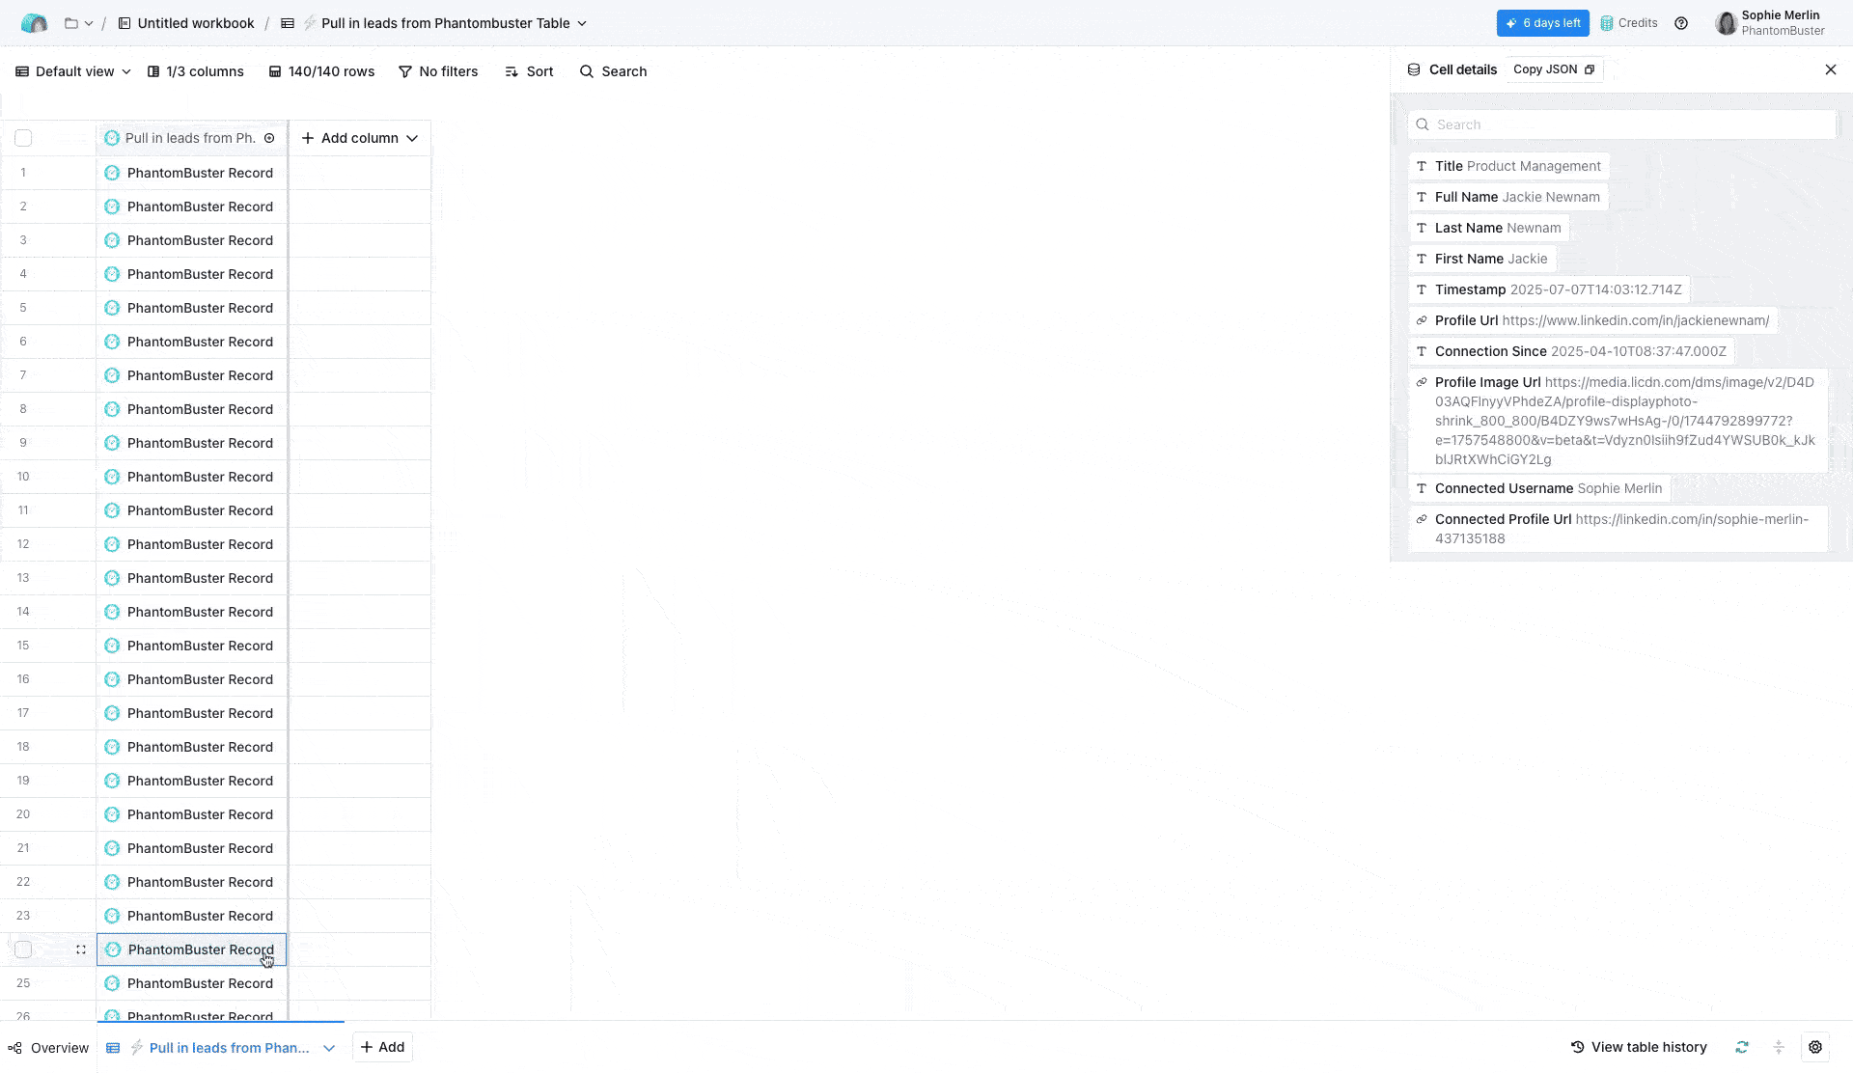1853x1073 pixels.
Task: Click row number 10
Action: [x=23, y=477]
